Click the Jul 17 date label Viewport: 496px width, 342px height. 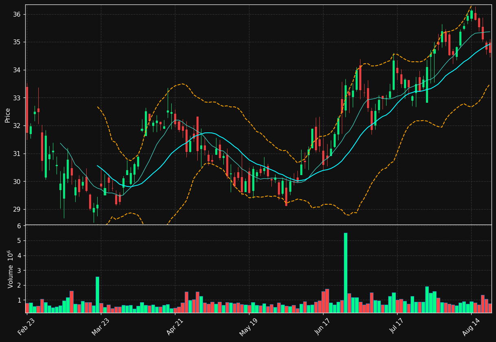coord(397,327)
